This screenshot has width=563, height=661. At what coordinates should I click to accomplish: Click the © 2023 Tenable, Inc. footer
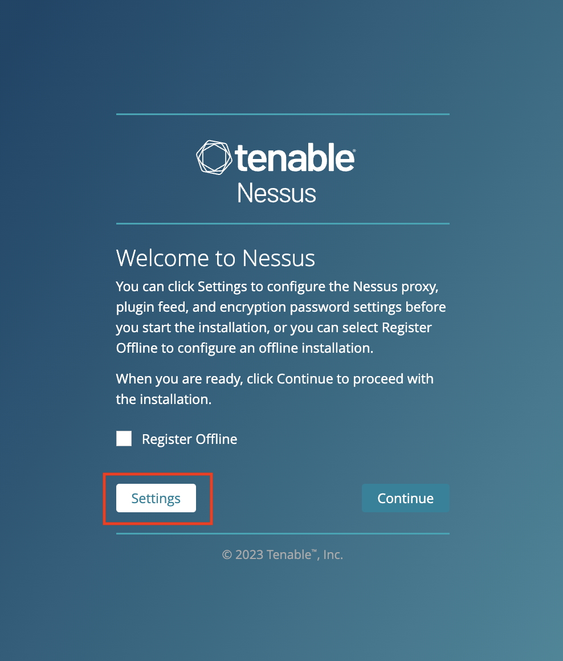click(x=282, y=554)
